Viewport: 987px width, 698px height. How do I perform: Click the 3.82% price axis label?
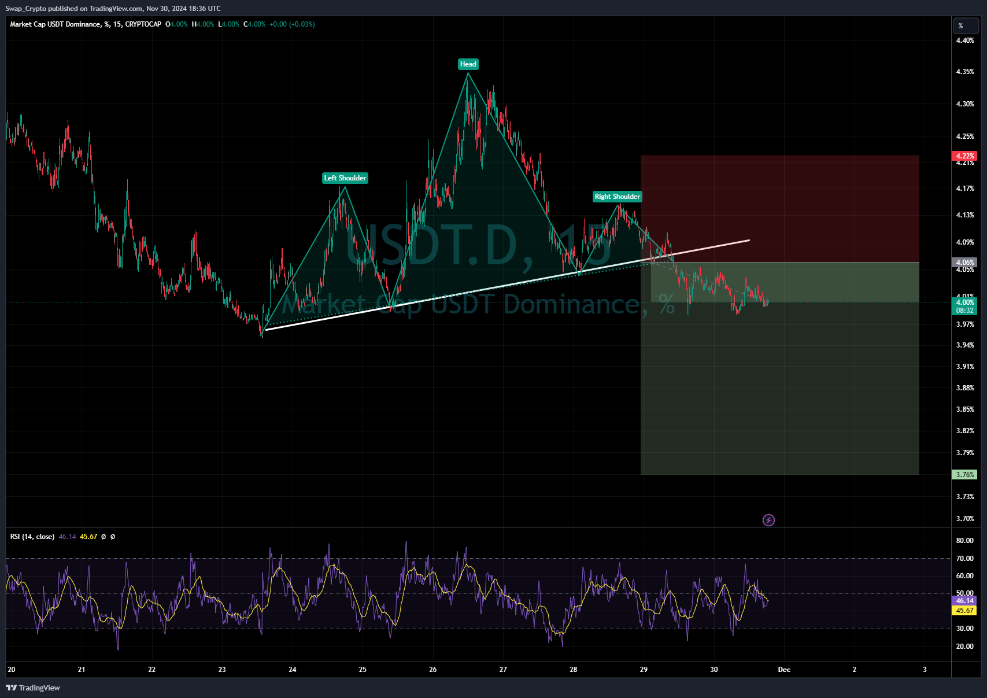tap(965, 431)
